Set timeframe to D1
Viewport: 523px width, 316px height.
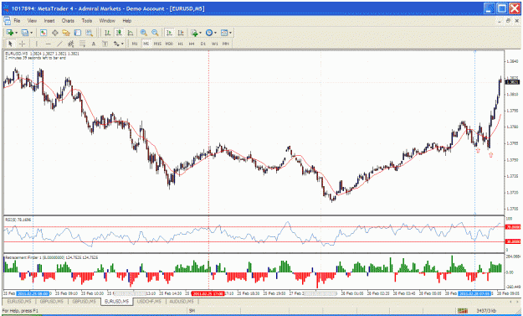(203, 44)
